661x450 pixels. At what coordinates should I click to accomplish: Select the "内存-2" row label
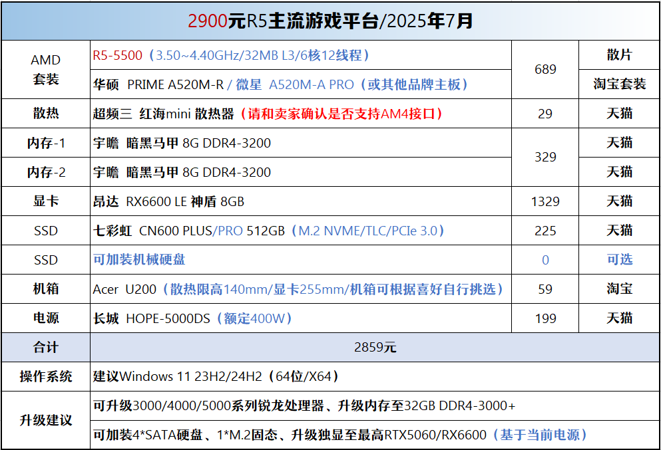[x=45, y=172]
